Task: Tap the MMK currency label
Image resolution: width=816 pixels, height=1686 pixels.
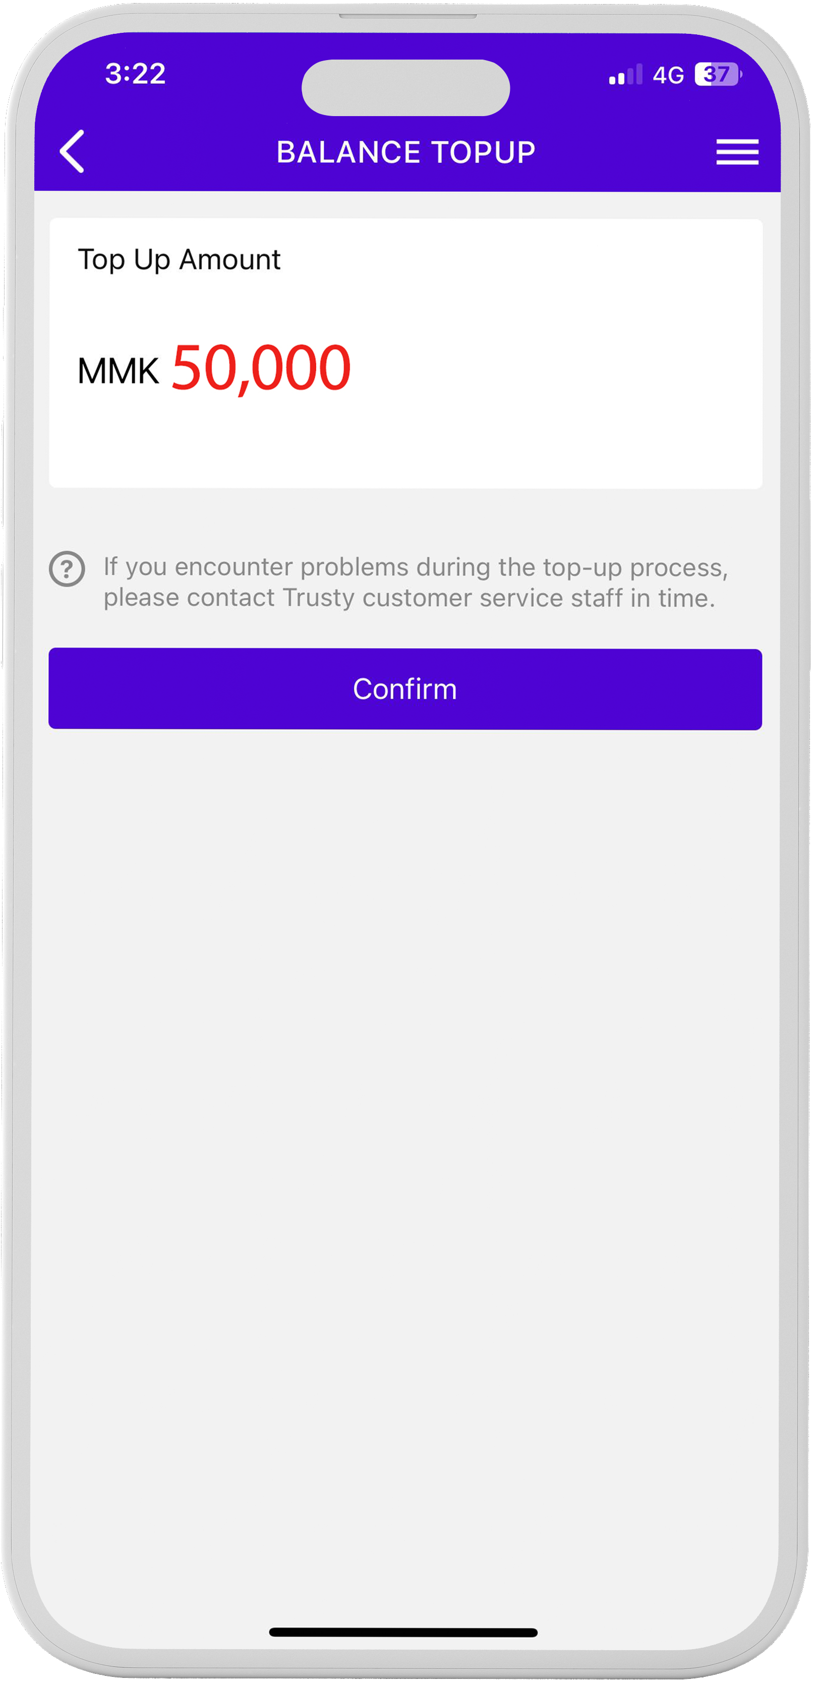Action: click(119, 371)
